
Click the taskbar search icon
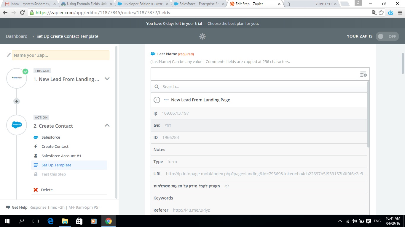click(x=21, y=221)
